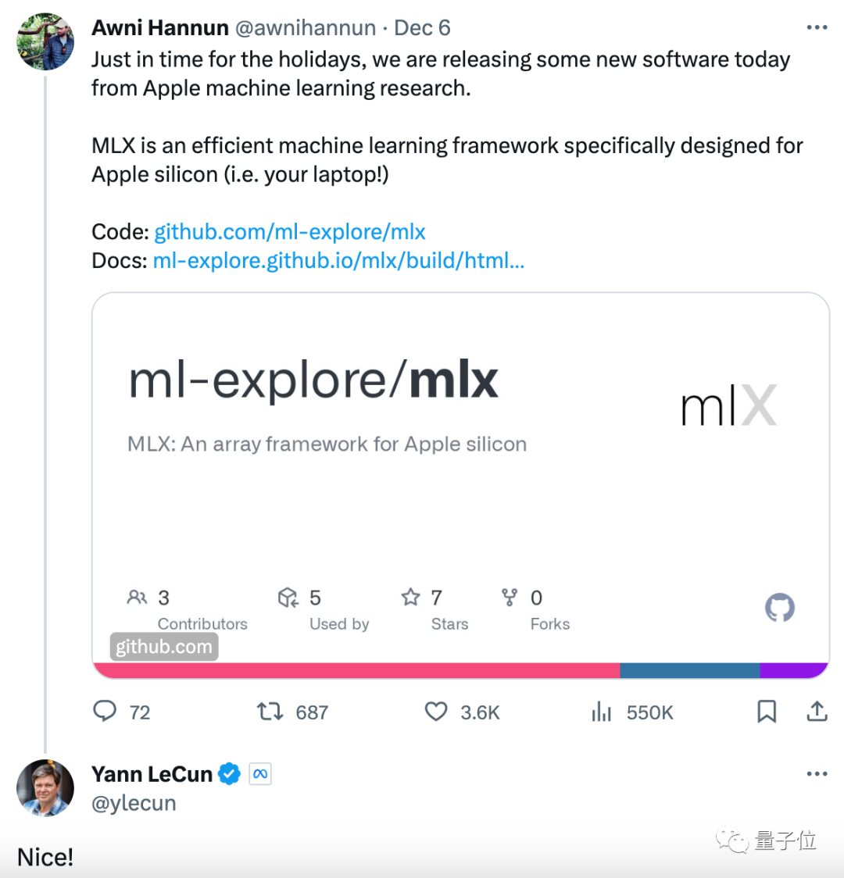Open the ml-explore.github.io docs link
Image resolution: width=844 pixels, height=878 pixels.
[338, 261]
